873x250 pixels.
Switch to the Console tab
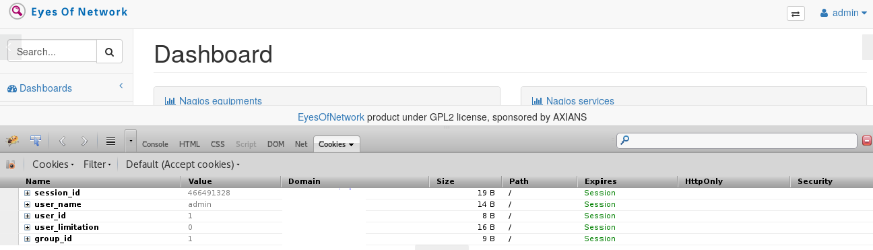coord(155,144)
